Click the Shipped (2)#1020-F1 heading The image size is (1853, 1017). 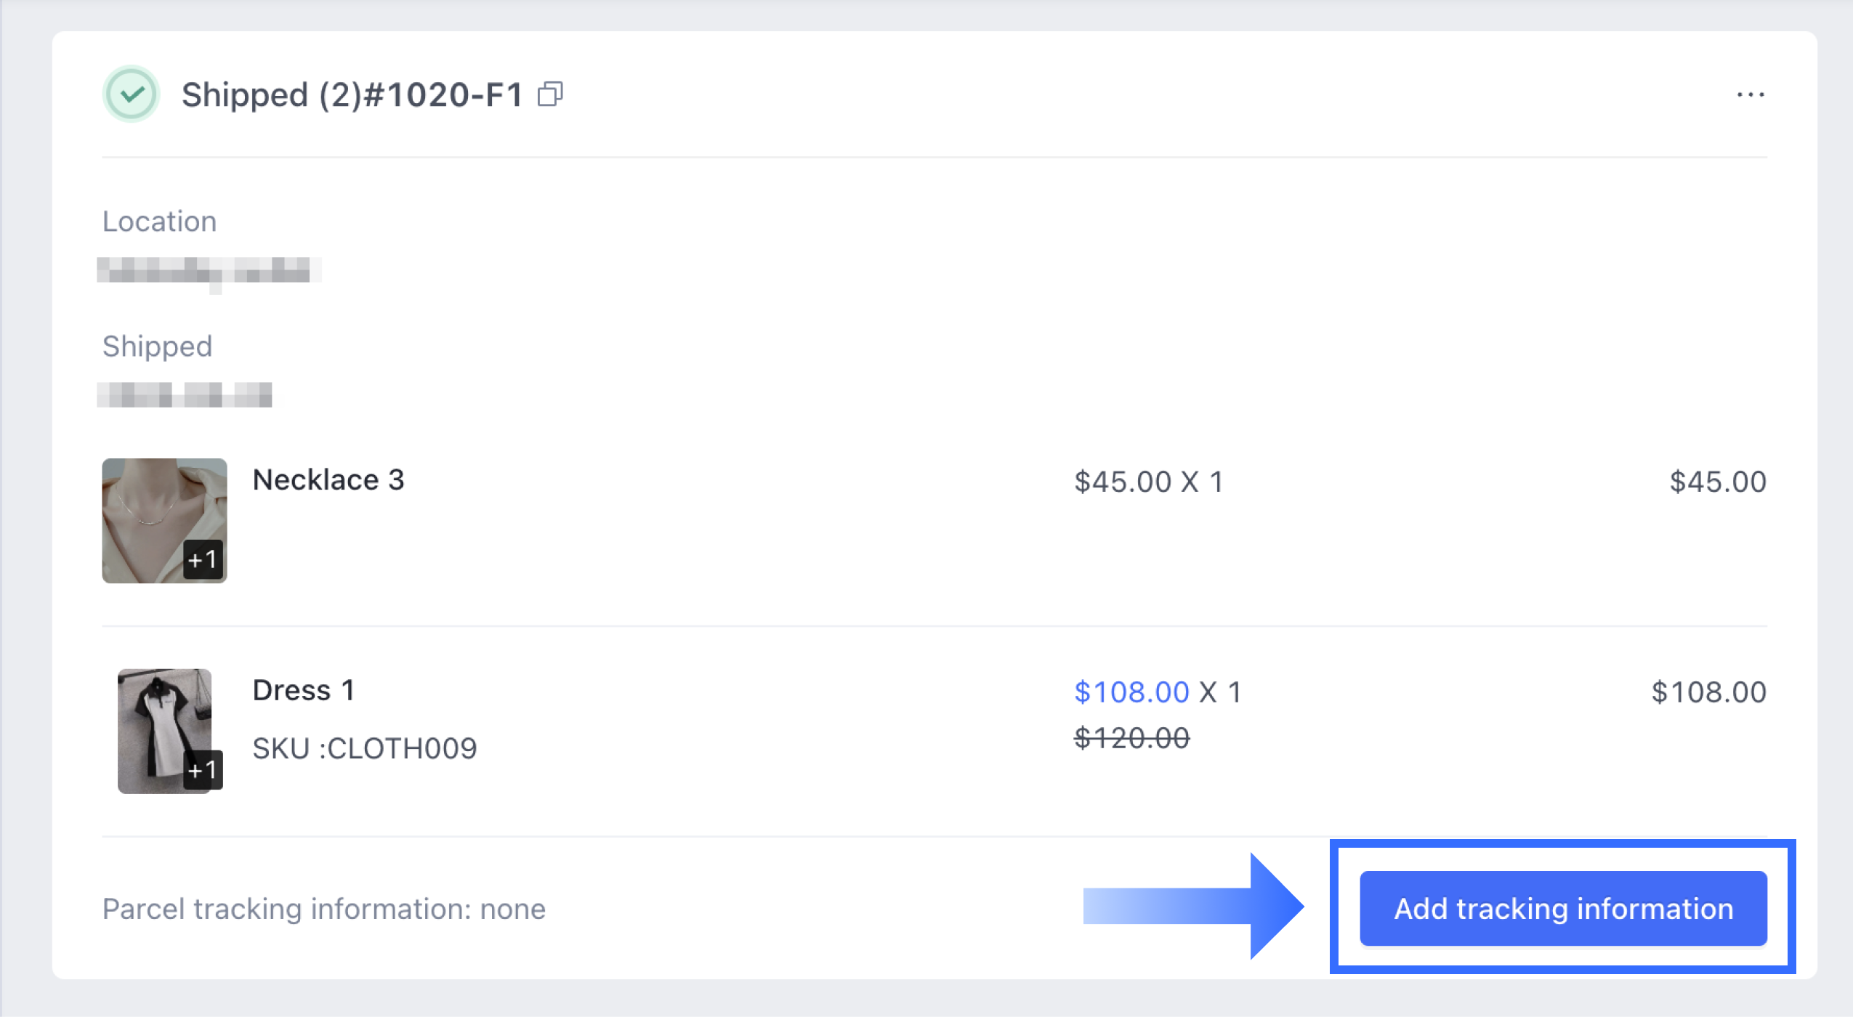coord(352,94)
